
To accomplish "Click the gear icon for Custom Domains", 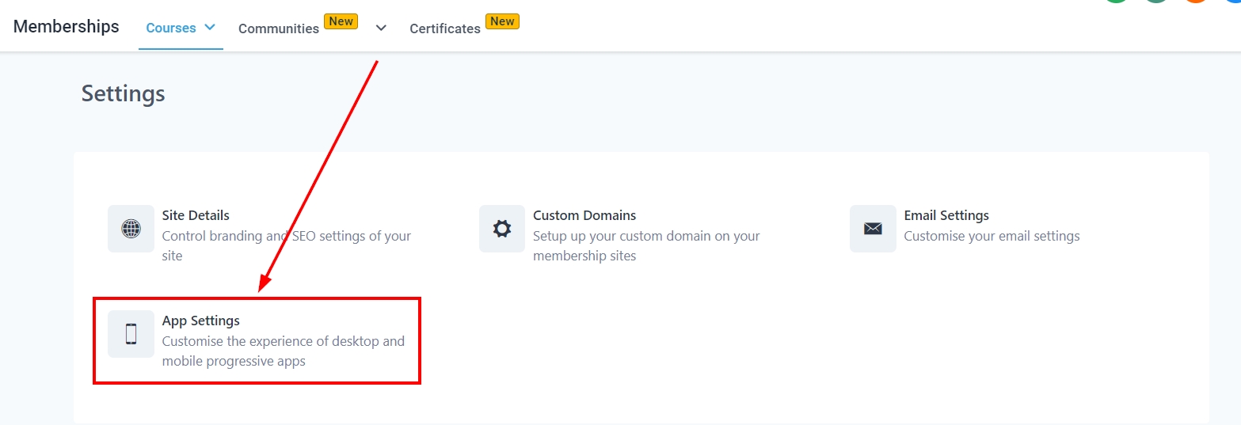I will tap(502, 229).
